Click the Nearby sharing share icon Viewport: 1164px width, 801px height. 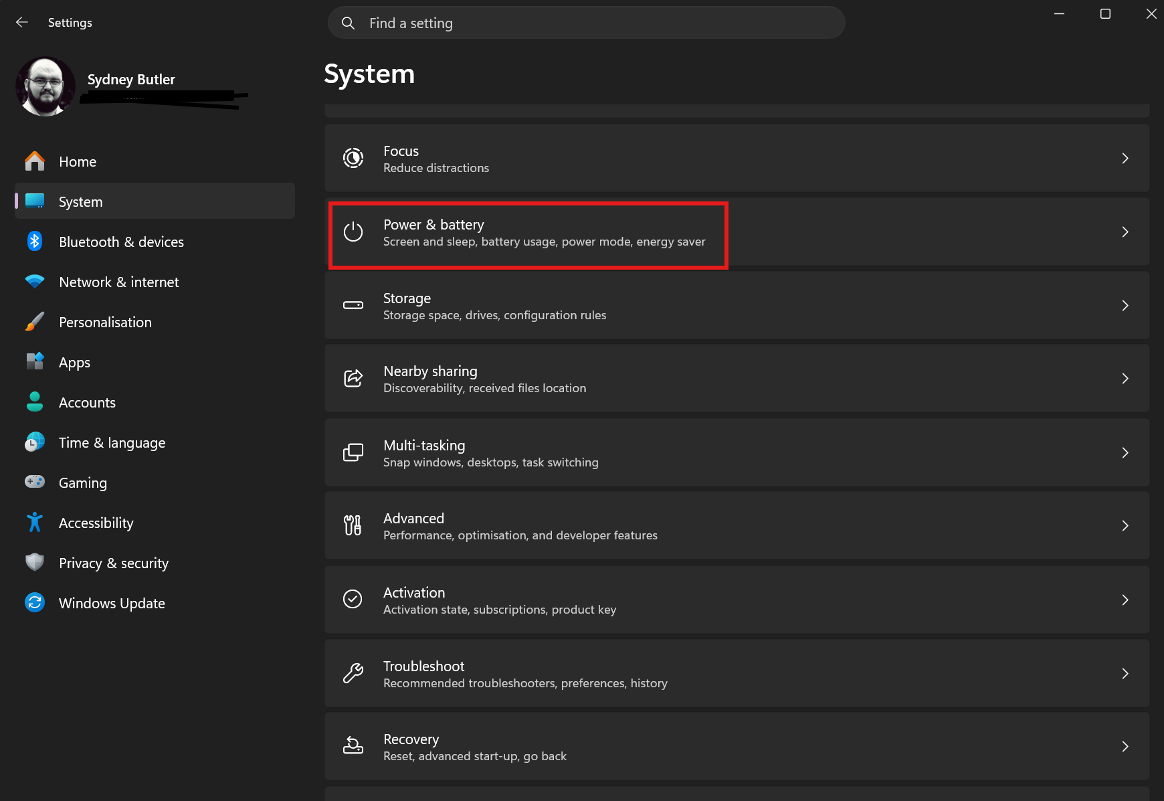[x=353, y=379]
